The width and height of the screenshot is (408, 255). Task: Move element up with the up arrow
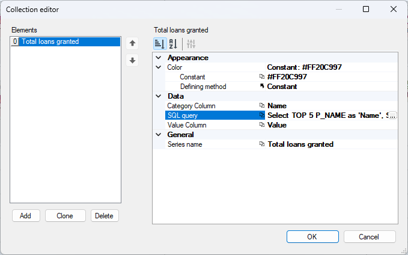pyautogui.click(x=132, y=43)
